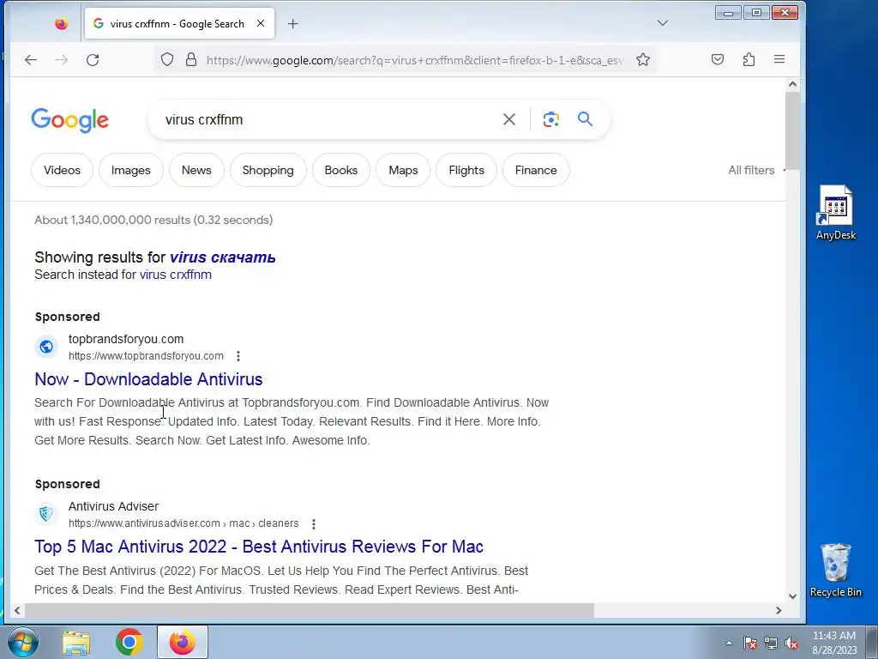Filter results by Videos
Viewport: 878px width, 659px height.
pos(62,170)
